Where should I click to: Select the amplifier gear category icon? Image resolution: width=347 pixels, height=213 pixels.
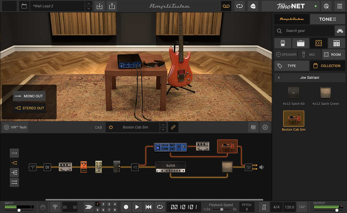pos(301,43)
